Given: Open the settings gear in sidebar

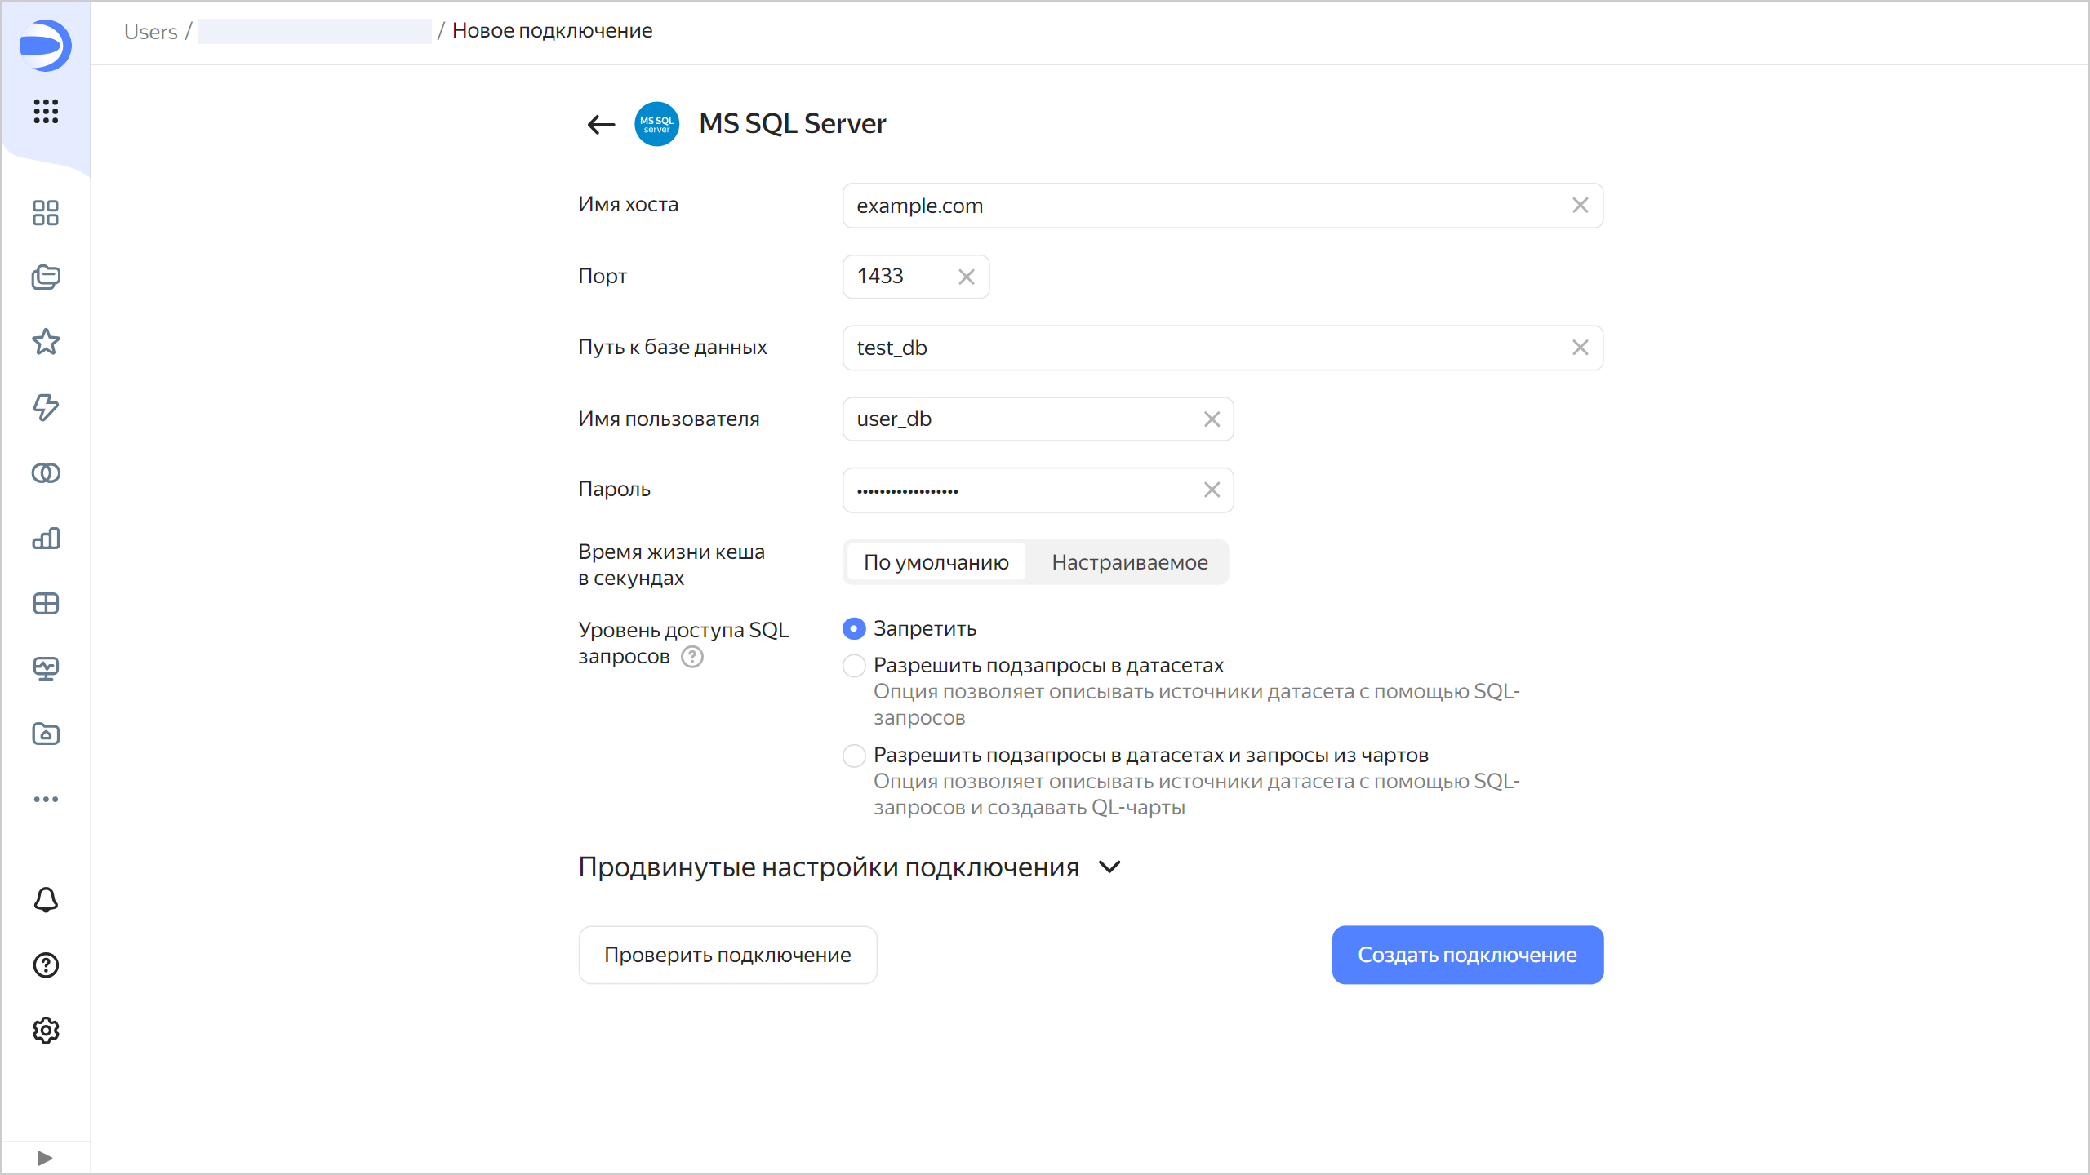Looking at the screenshot, I should click(x=46, y=1031).
